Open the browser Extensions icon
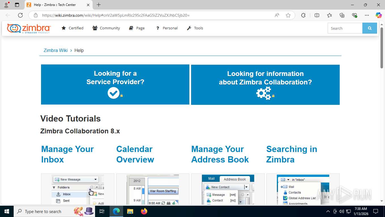 (x=303, y=15)
